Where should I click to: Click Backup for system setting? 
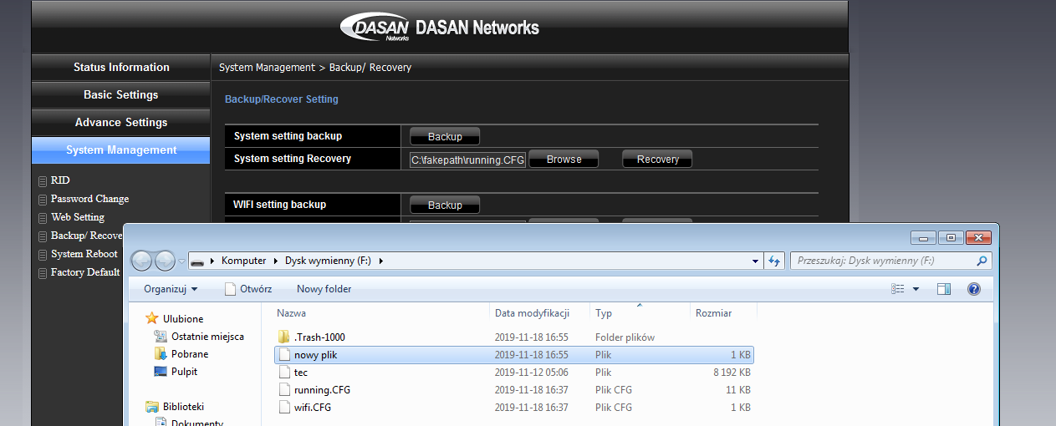tap(445, 136)
